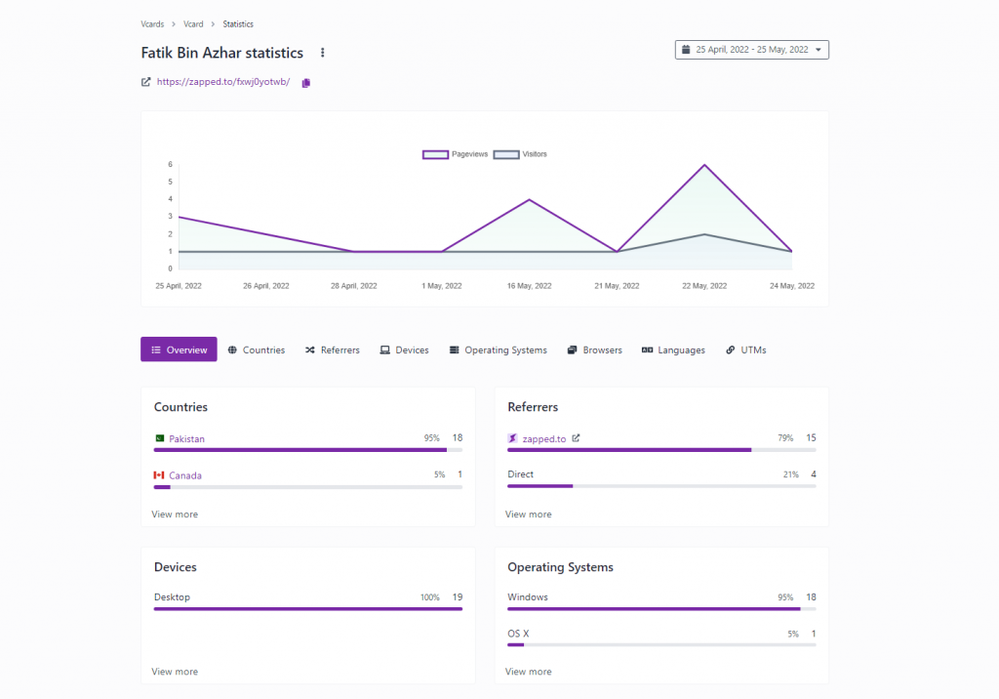The image size is (999, 699).
Task: Click the Fatik Bin Azhar statistics heading
Action: tap(221, 53)
